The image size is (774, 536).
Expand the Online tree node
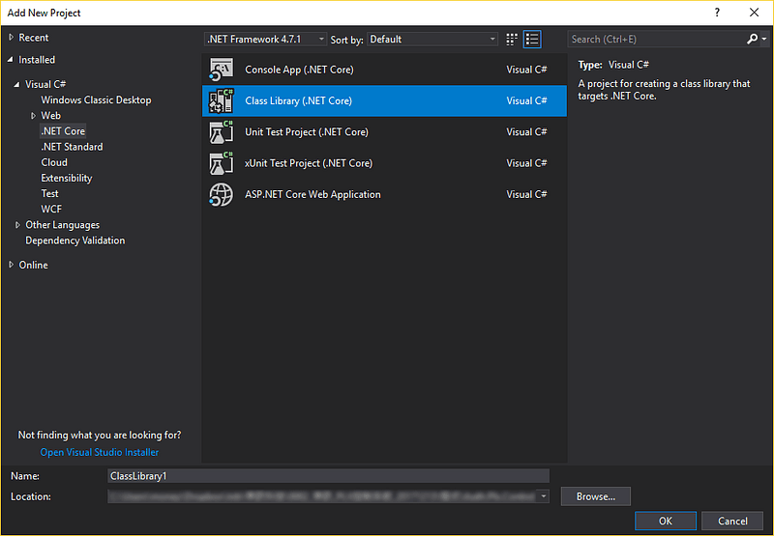point(11,265)
